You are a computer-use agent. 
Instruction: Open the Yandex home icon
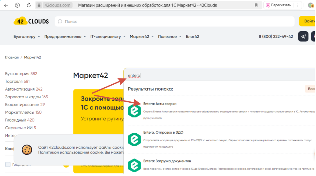point(17,5)
